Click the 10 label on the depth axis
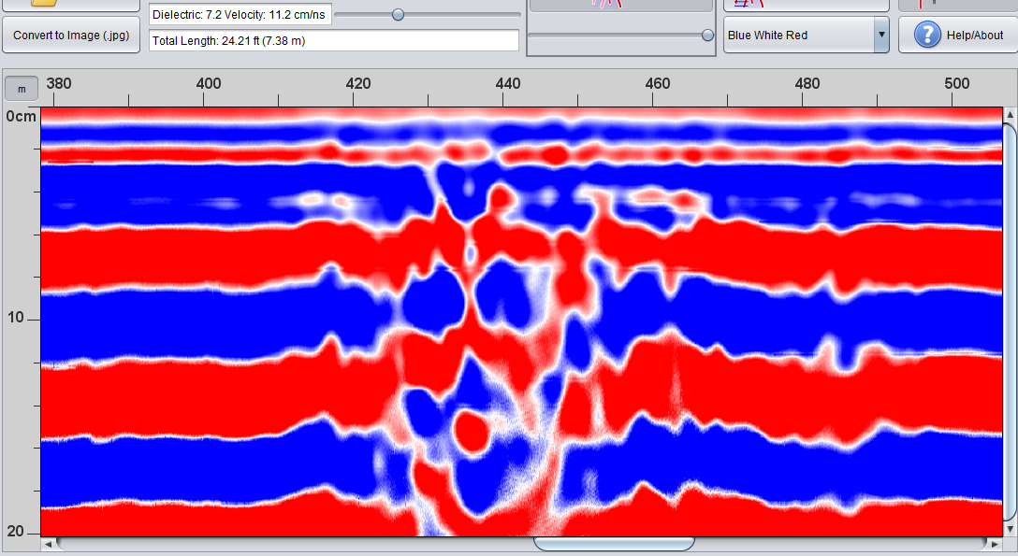 [16, 318]
